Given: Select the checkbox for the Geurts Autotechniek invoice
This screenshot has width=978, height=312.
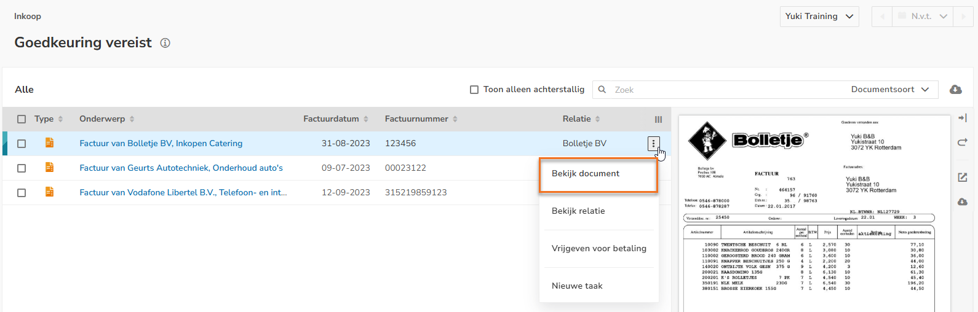Looking at the screenshot, I should [22, 168].
